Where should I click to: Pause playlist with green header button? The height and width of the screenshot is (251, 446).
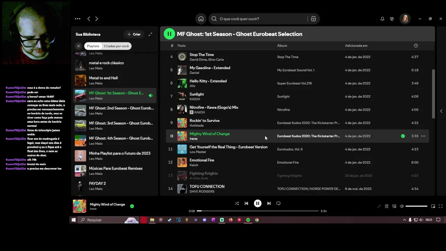169,34
